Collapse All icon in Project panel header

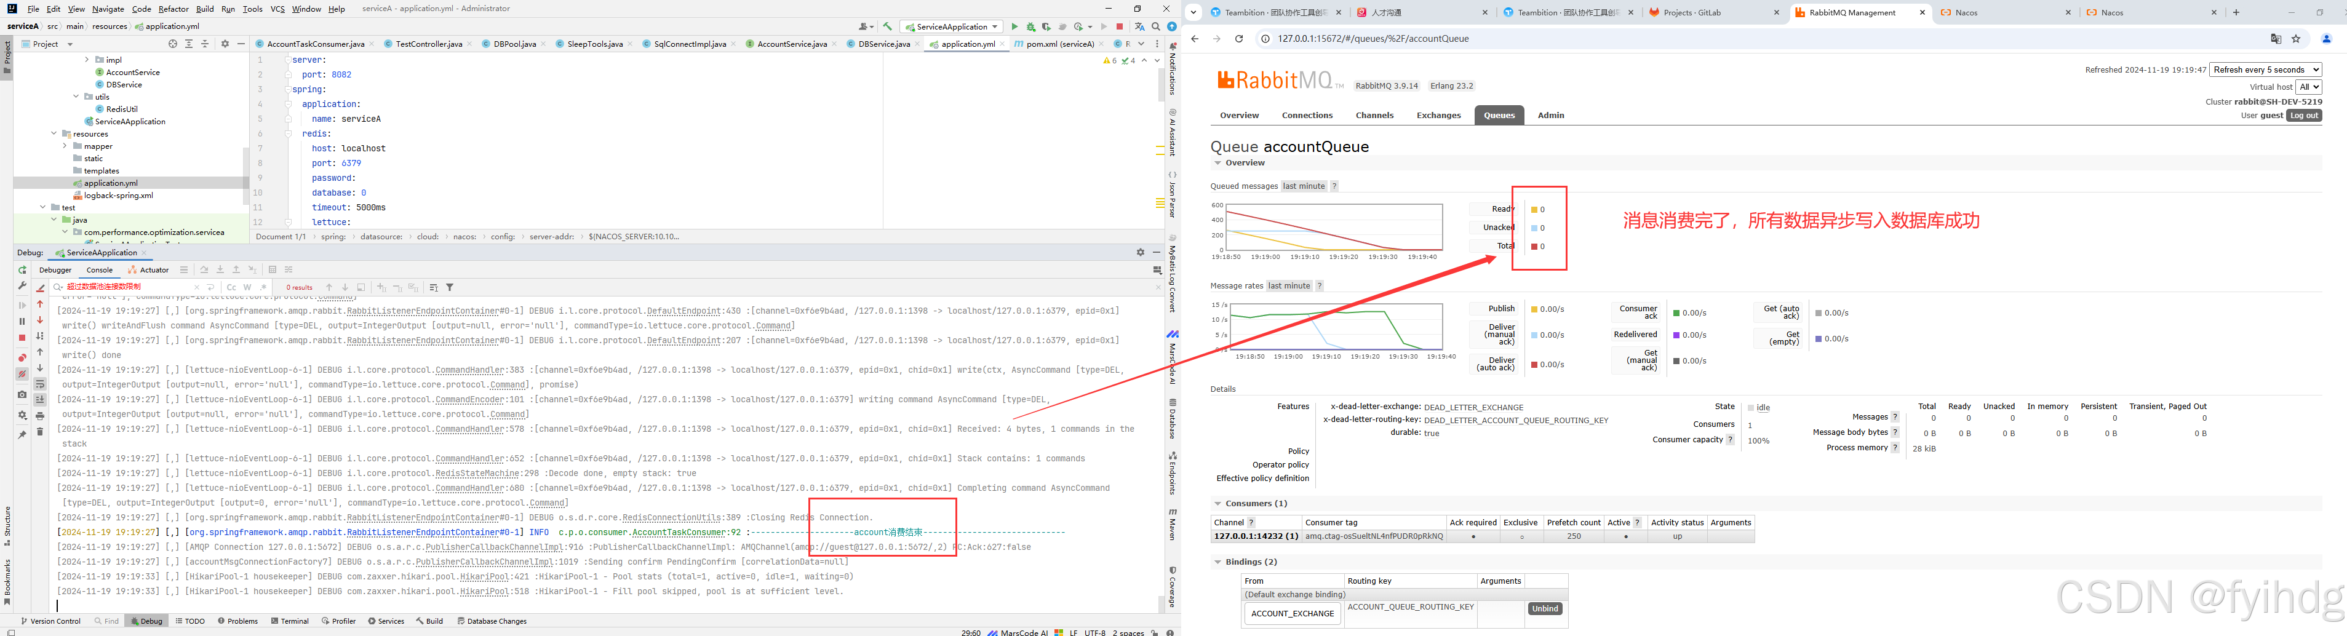point(204,44)
